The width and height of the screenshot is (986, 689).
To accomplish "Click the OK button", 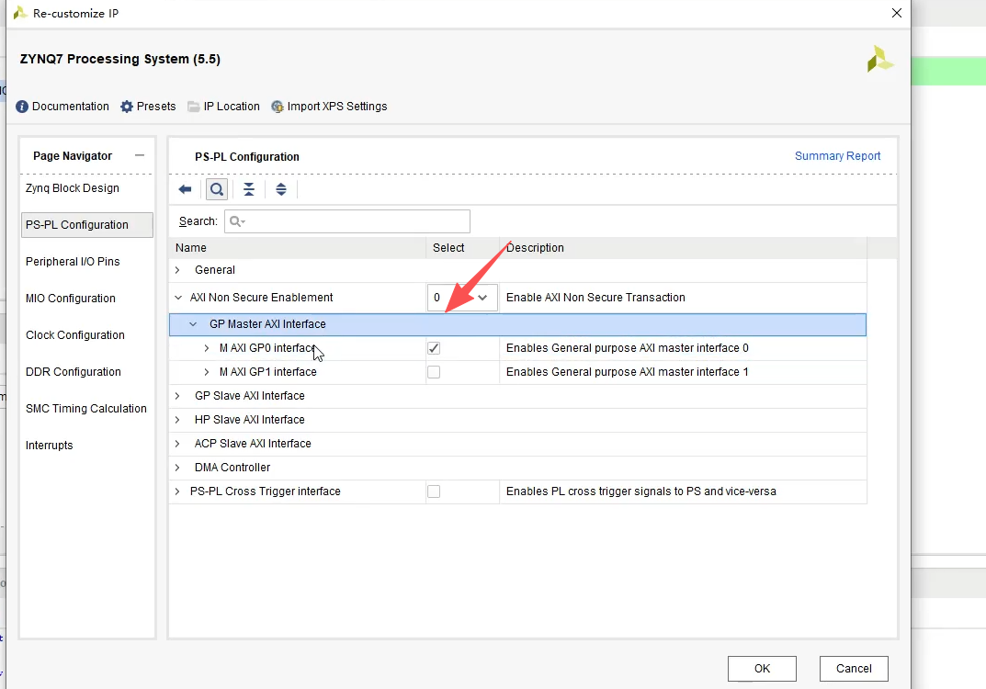I will [762, 668].
